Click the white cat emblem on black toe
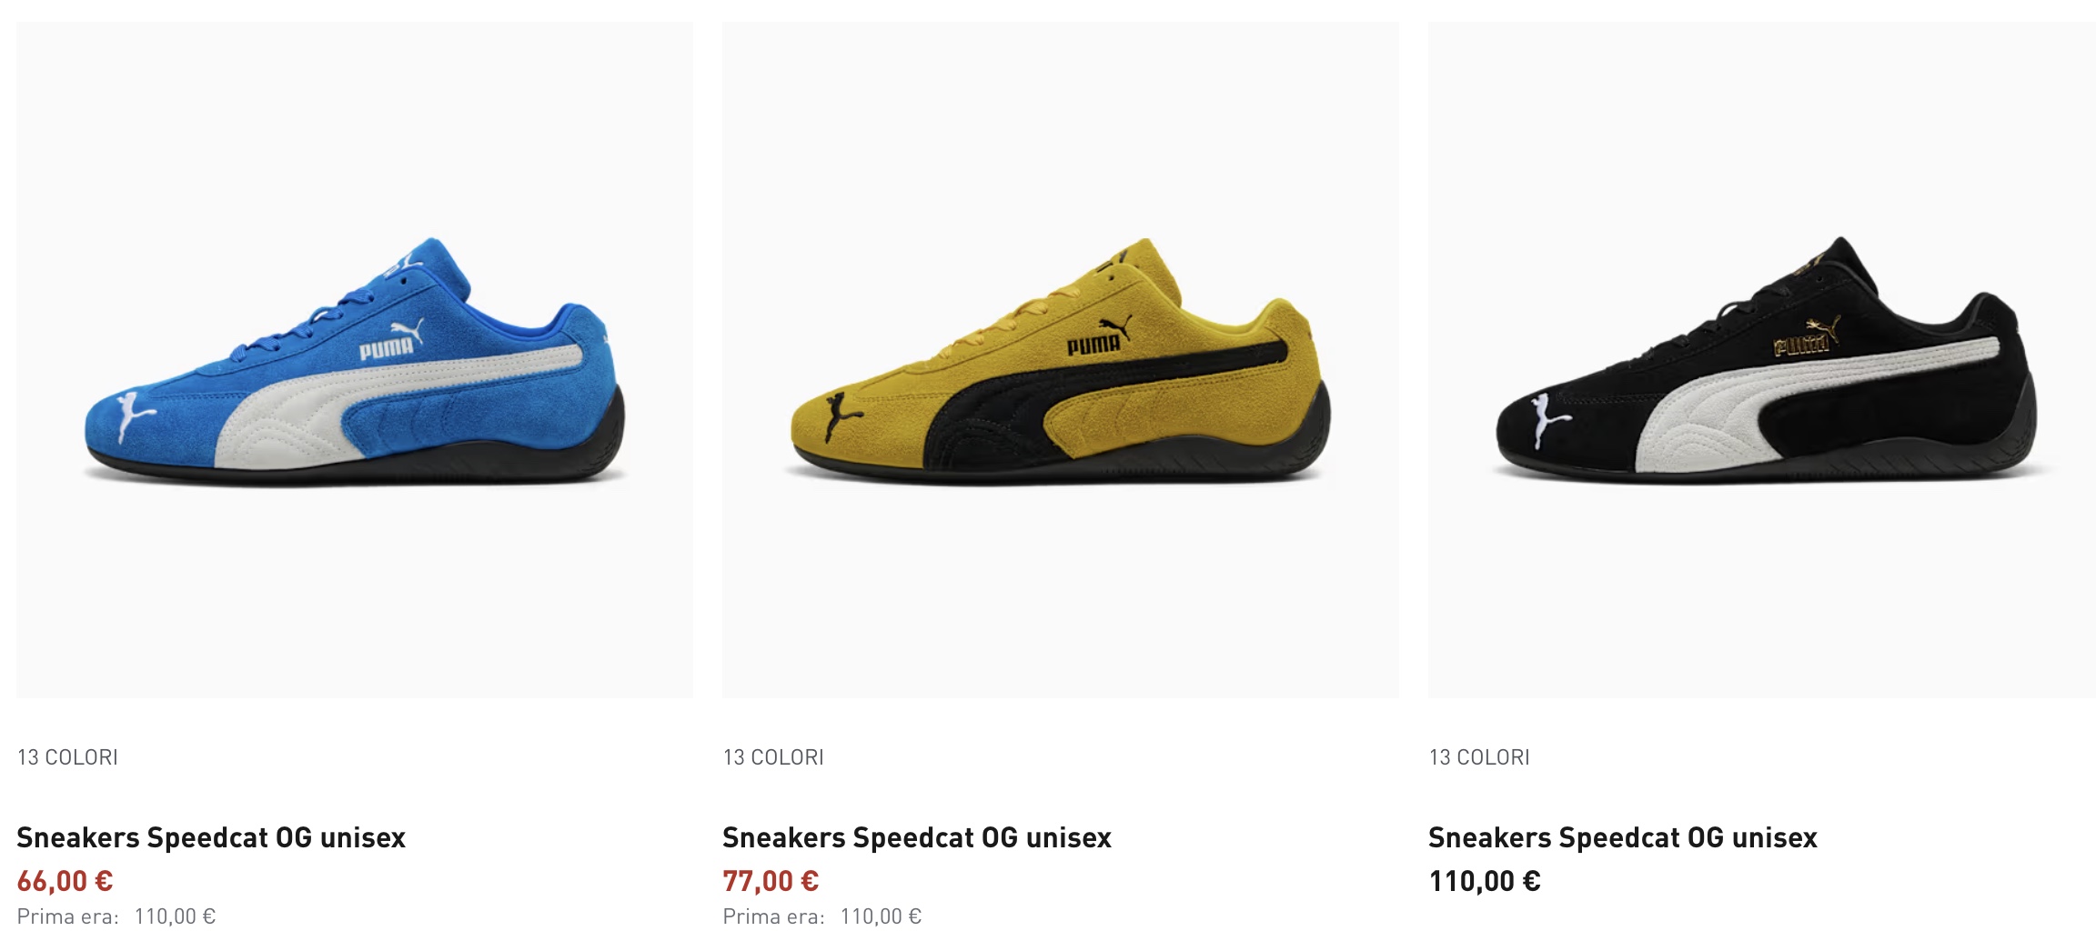 click(1548, 416)
